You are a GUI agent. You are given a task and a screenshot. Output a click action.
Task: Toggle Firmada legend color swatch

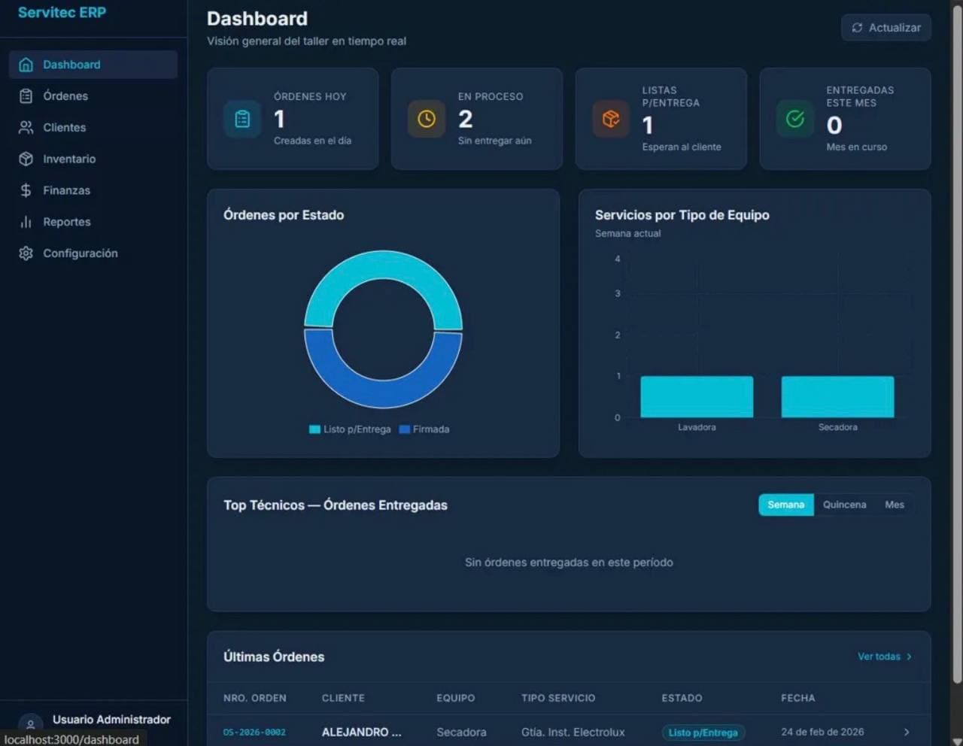405,429
